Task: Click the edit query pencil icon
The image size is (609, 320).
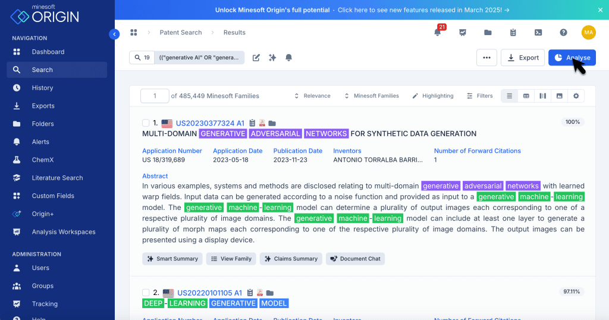Action: (256, 58)
